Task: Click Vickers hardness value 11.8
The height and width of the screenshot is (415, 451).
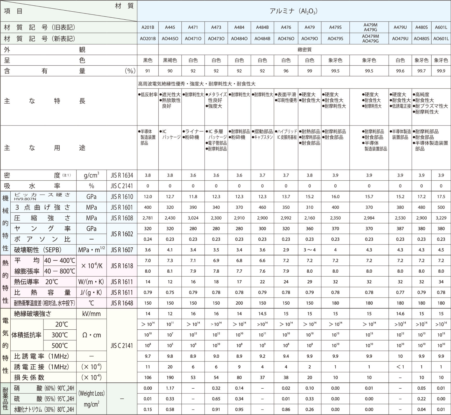Action: coord(193,197)
